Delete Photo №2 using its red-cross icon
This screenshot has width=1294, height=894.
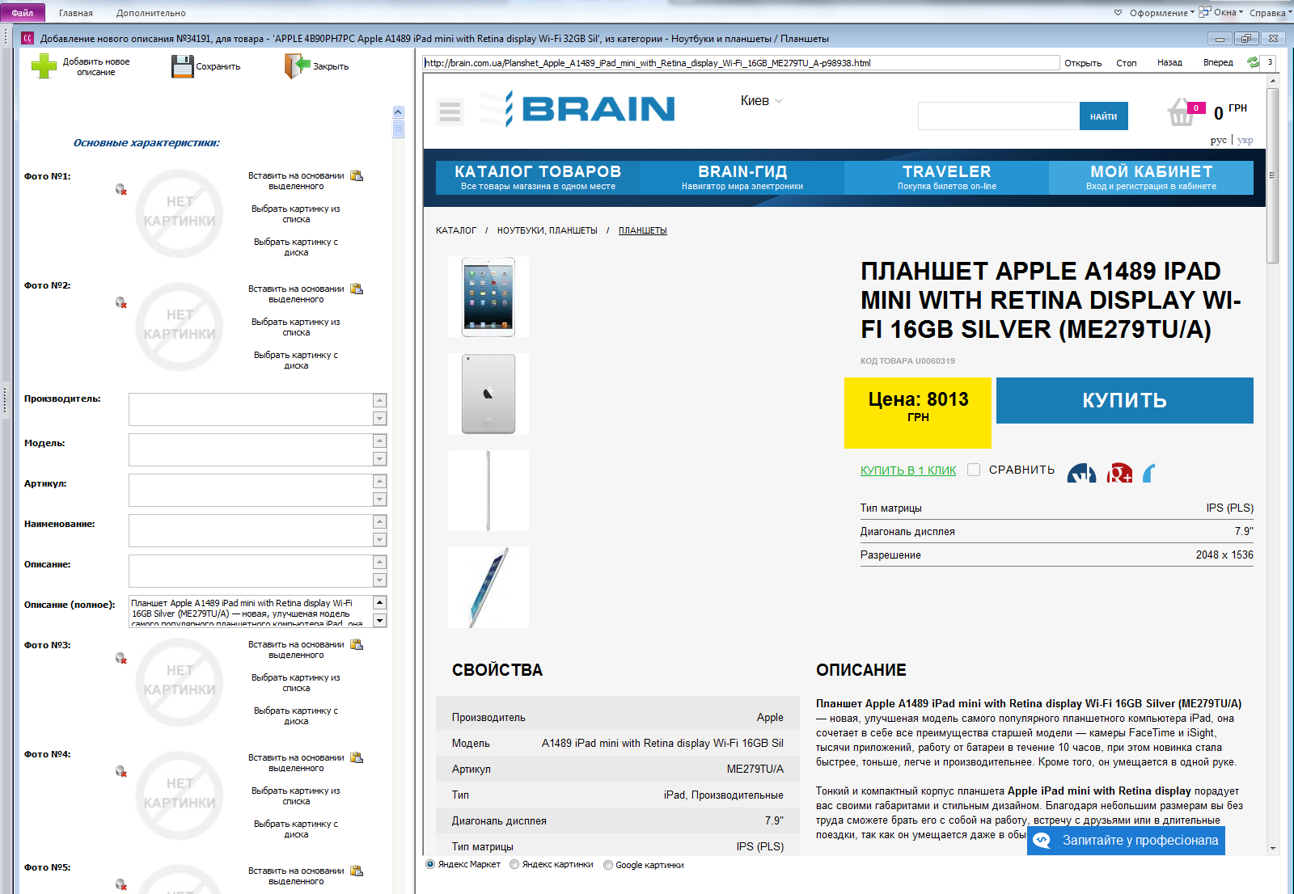(x=121, y=302)
